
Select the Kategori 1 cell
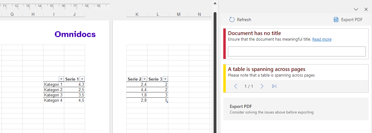click(54, 84)
